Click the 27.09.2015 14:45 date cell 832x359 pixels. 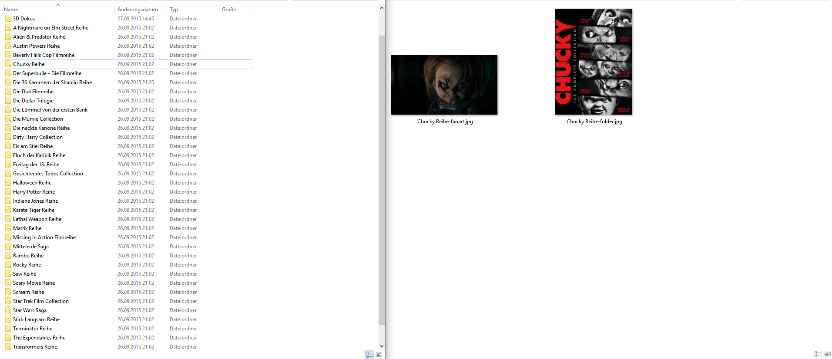pos(136,19)
